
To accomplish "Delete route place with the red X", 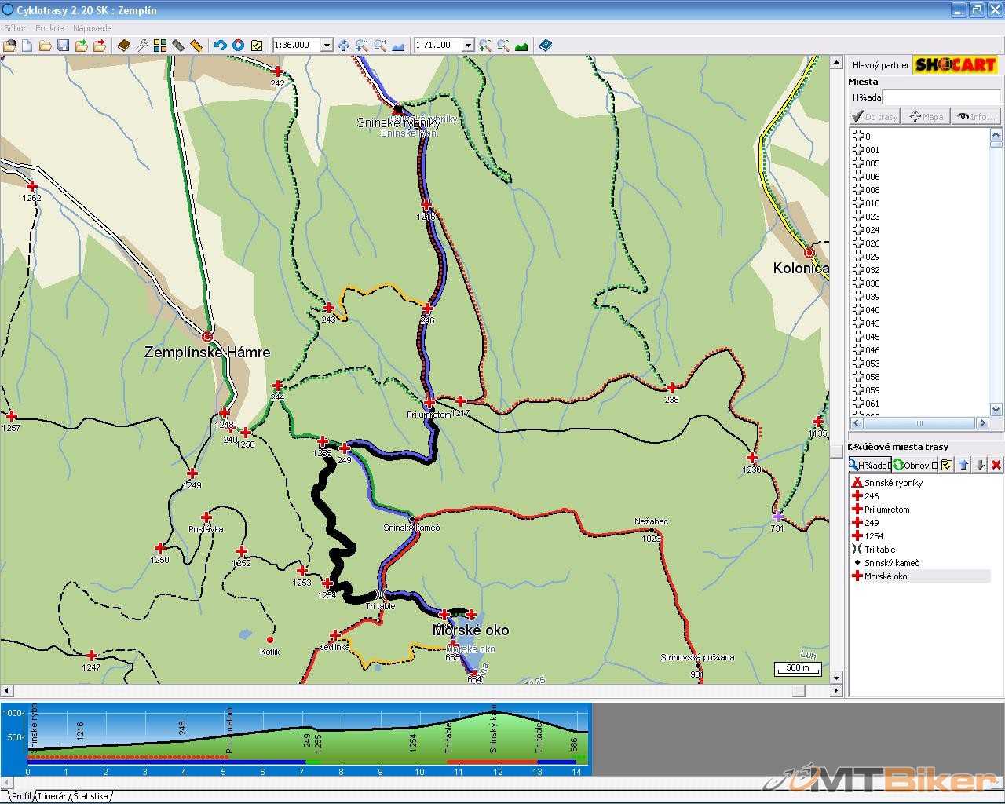I will tap(996, 465).
